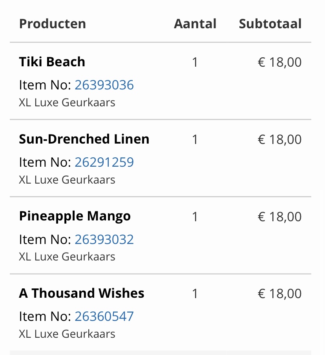The image size is (325, 355).
Task: Select the A Thousand Wishes product name
Action: 82,293
